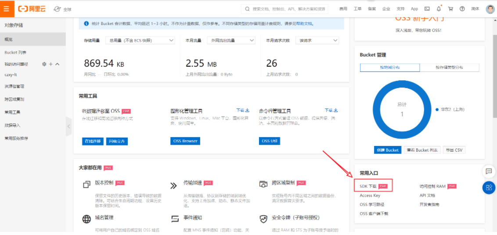Download the 图形化管理工具

tap(243, 110)
